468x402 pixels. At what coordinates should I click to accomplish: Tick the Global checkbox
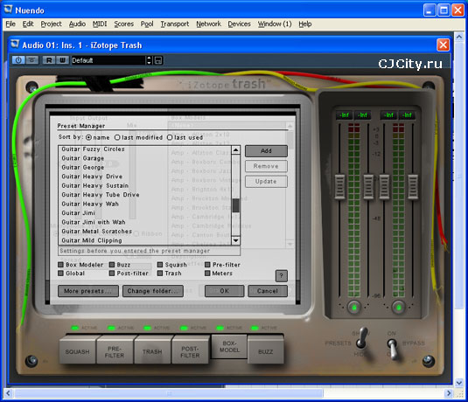(60, 274)
